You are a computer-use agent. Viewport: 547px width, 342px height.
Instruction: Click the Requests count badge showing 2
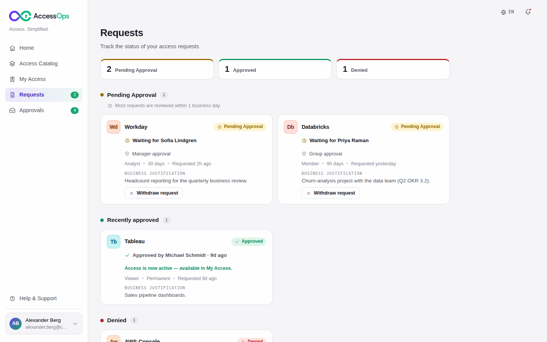click(74, 95)
